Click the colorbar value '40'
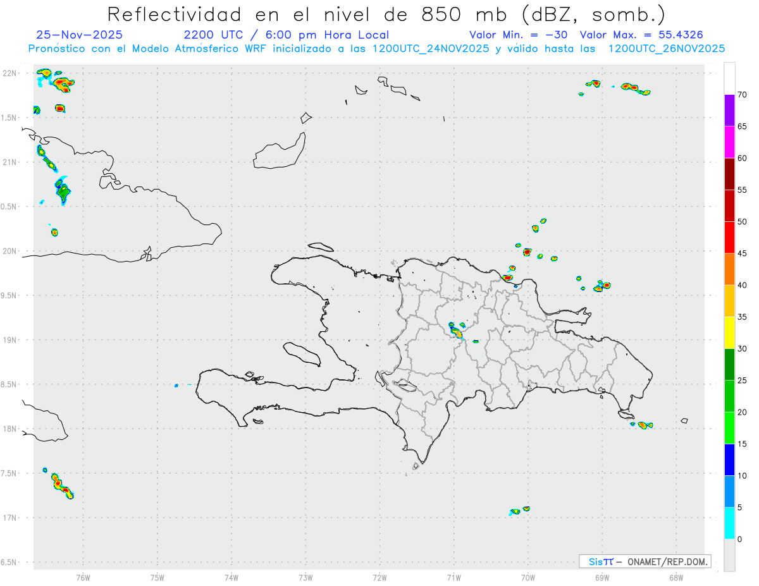Screen dimensions: 759x586 point(743,285)
